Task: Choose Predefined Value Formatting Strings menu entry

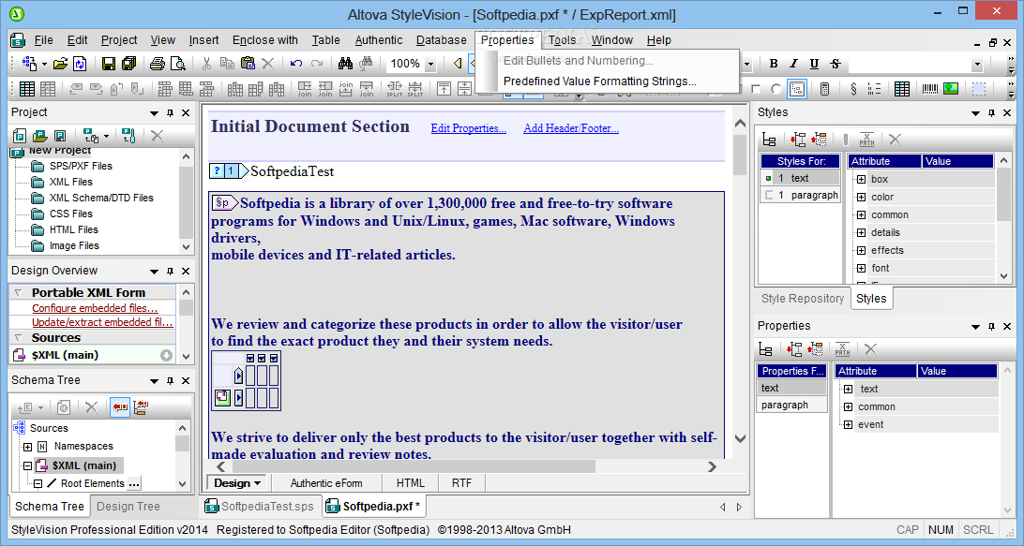Action: (x=599, y=81)
